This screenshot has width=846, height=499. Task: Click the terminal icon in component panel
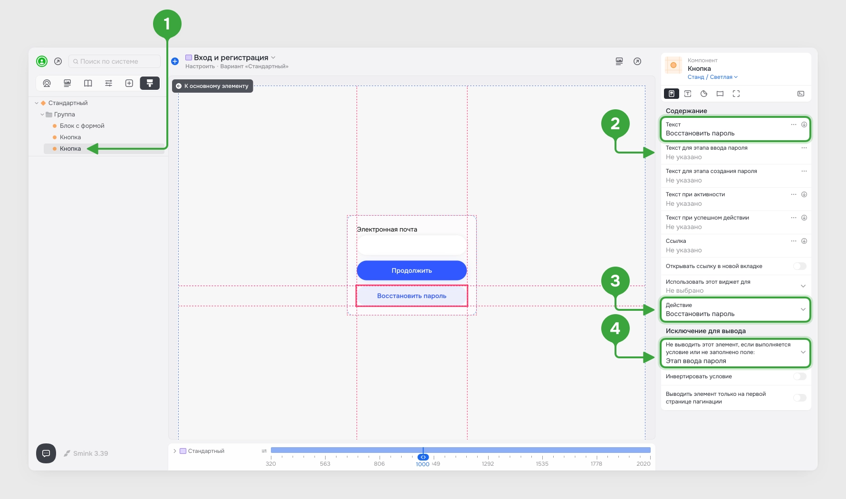[801, 94]
